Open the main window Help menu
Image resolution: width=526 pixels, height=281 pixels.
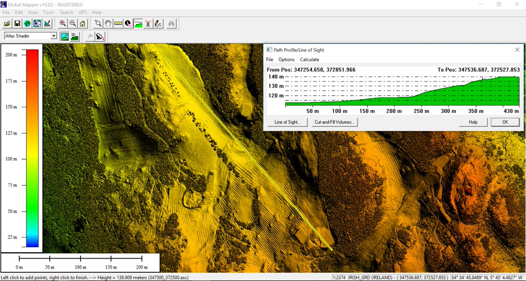click(x=97, y=13)
